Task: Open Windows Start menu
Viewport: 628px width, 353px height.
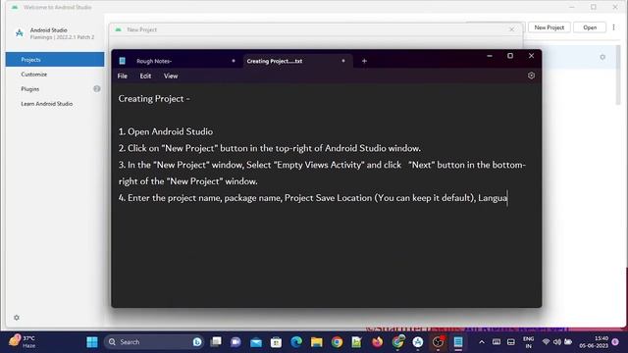Action: [x=92, y=342]
